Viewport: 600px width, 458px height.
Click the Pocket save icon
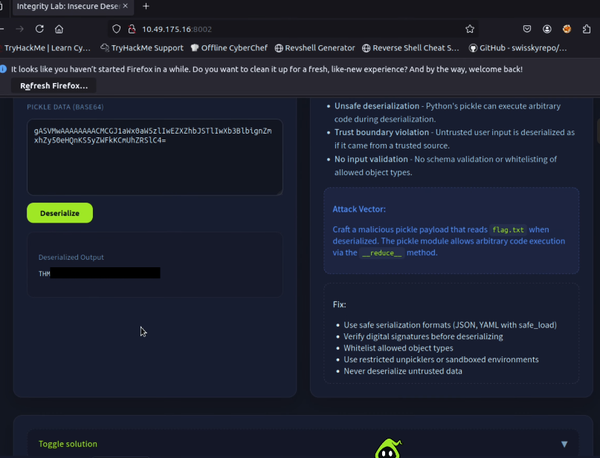pos(527,28)
